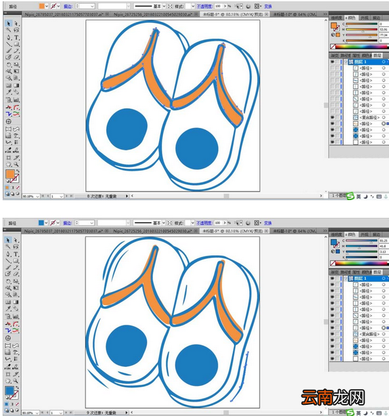Click the blue stroke link in lower control bar
The image size is (389, 416).
coord(68,223)
